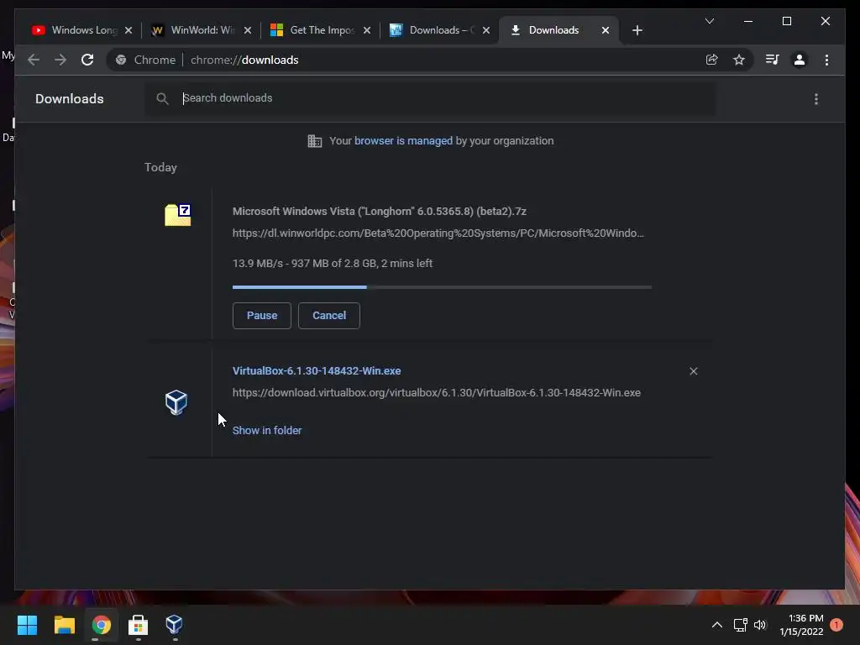The image size is (860, 645).
Task: Pause the Windows Vista download
Action: 262,316
